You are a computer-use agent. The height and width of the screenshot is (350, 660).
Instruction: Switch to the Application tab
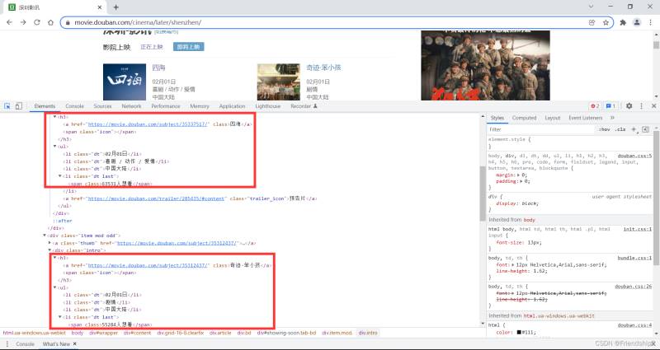pos(232,106)
